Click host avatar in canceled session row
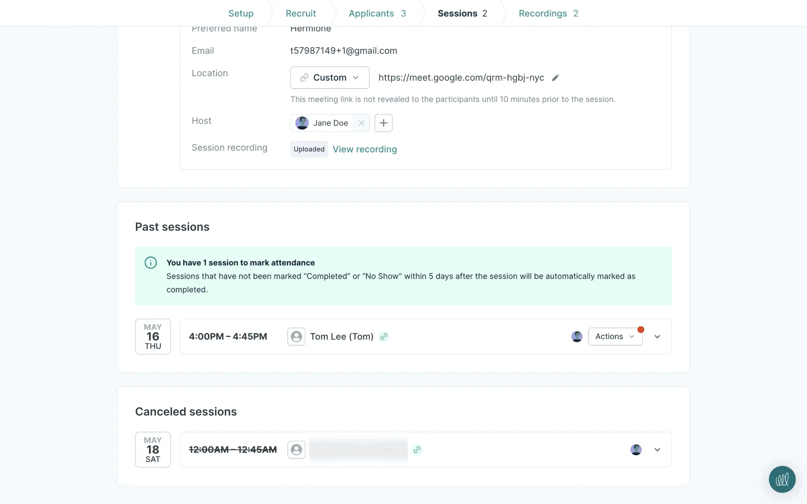807x504 pixels. tap(636, 450)
